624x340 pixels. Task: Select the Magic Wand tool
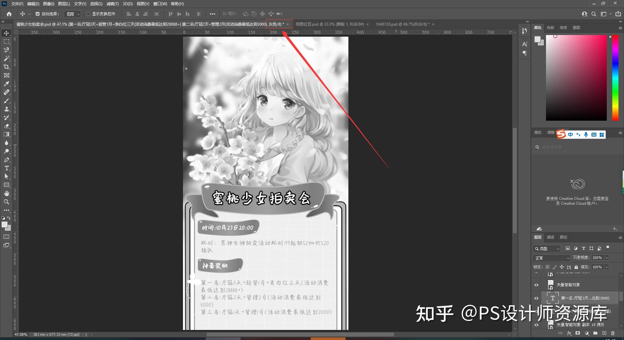6,58
